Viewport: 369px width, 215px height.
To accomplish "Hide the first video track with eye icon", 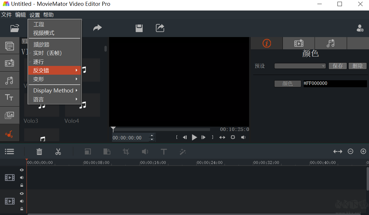I will 22,170.
